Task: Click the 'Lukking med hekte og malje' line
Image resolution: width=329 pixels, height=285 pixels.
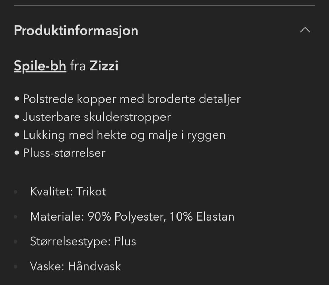Action: [124, 135]
